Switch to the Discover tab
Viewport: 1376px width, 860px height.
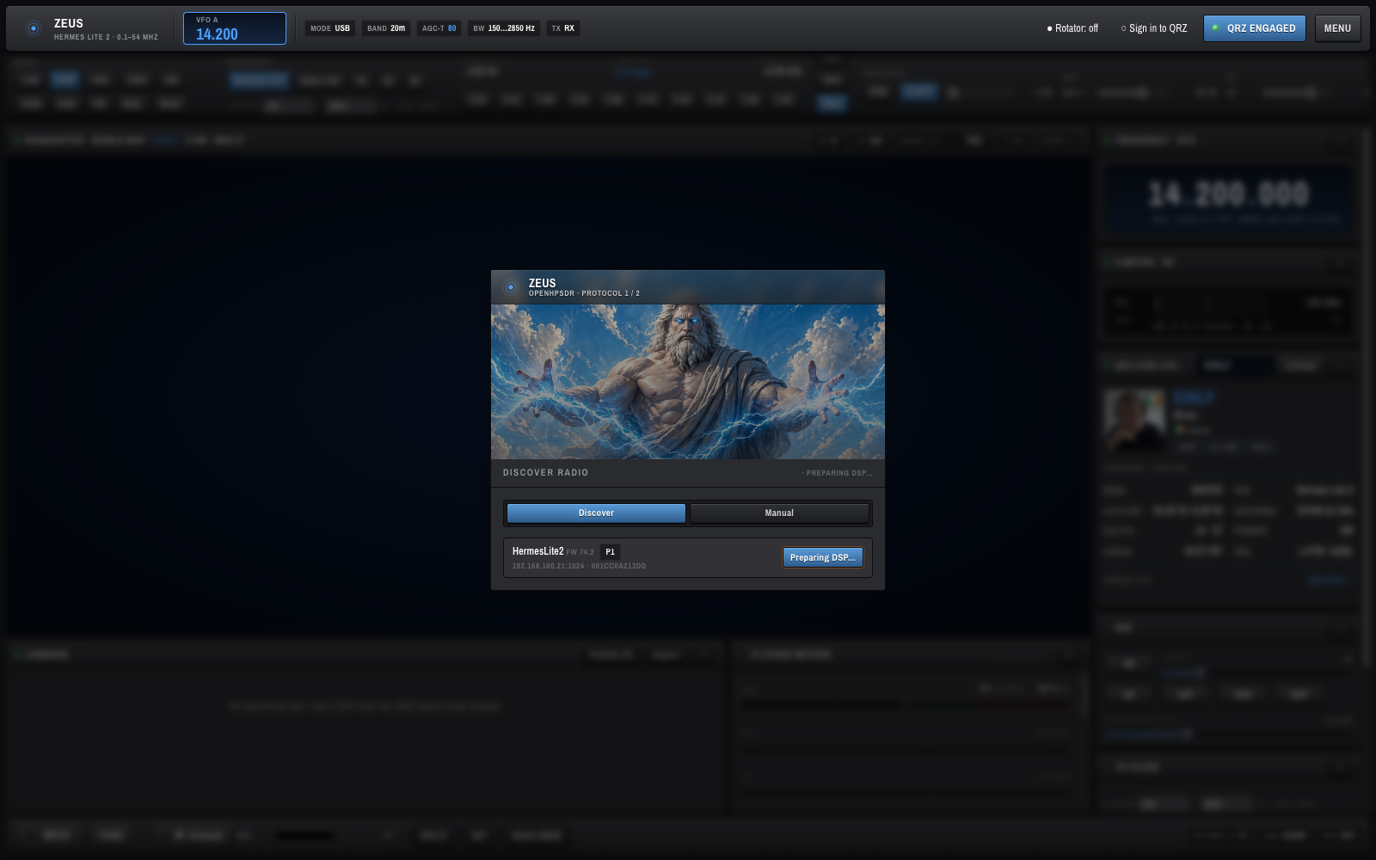coord(596,513)
